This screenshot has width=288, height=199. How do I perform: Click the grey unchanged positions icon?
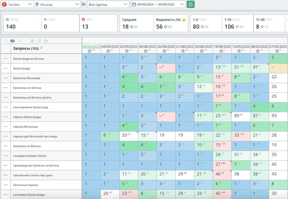(45, 19)
